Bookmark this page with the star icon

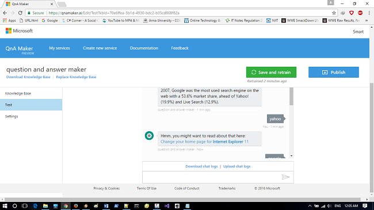click(334, 13)
